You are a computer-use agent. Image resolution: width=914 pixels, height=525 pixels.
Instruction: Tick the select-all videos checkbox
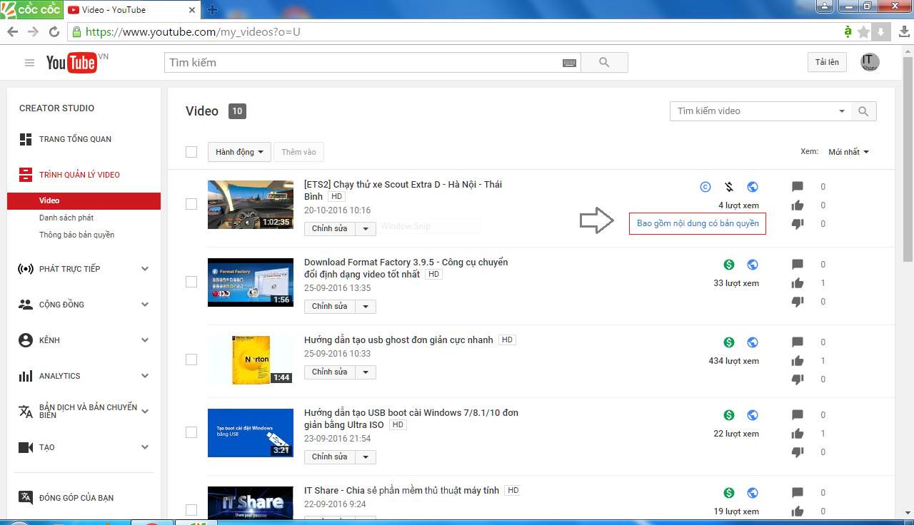click(x=191, y=152)
